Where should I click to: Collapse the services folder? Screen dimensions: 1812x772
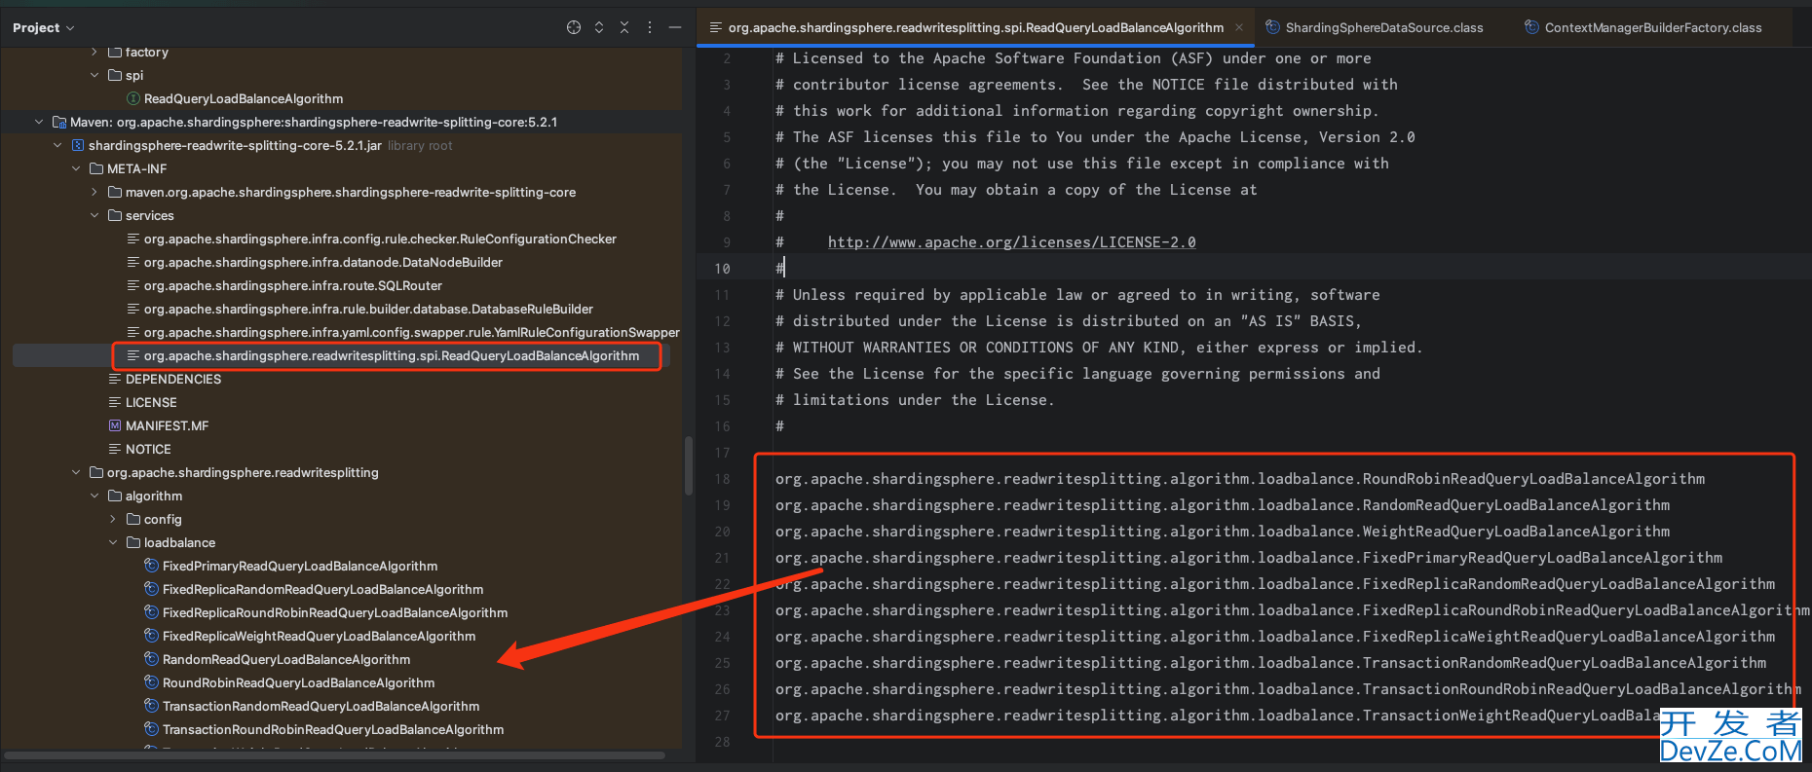coord(94,215)
